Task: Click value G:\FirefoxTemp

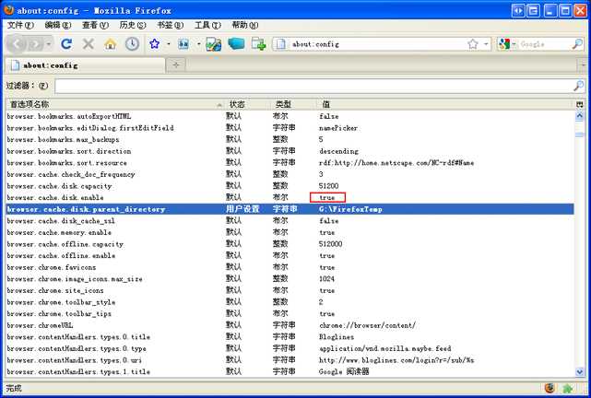Action: click(x=350, y=209)
